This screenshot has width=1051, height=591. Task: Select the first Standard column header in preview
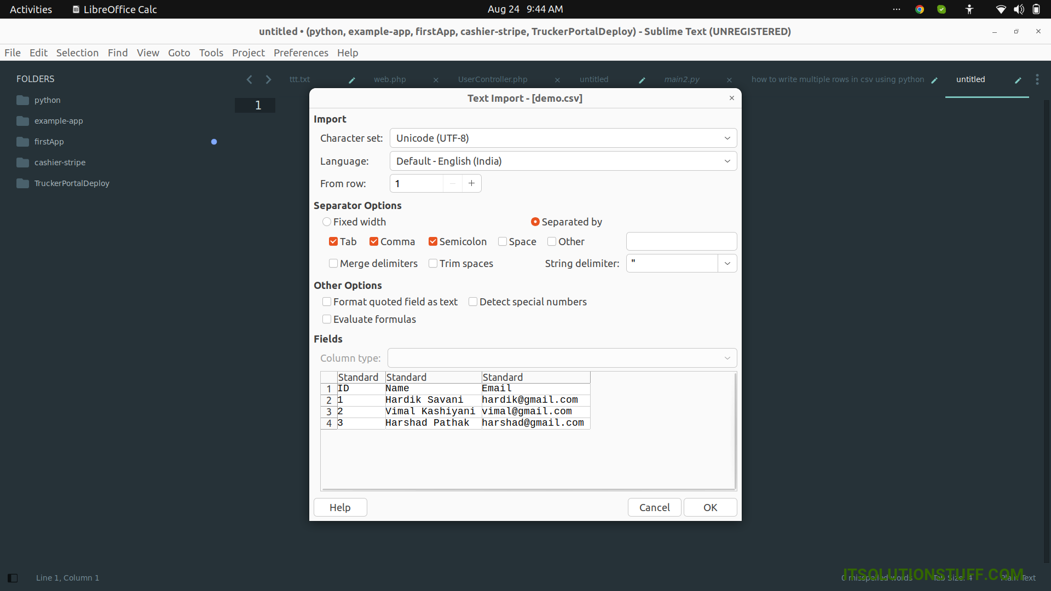click(361, 377)
